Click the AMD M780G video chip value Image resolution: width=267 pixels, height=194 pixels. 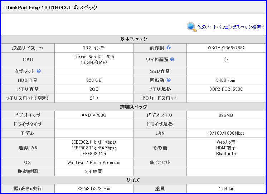point(94,115)
